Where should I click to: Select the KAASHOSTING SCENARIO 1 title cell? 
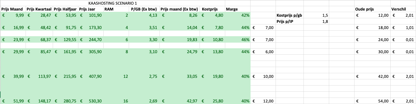[x=112, y=3]
